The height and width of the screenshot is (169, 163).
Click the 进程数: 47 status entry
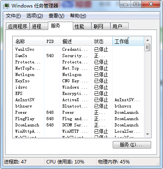(x=15, y=162)
